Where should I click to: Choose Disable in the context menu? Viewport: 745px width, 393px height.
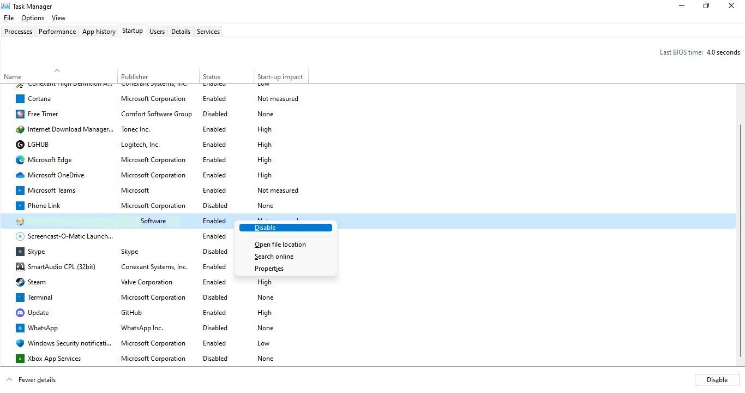[x=286, y=228]
